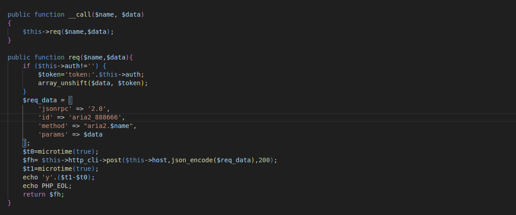Click the __call function name
The image size is (516, 215).
tap(80, 14)
